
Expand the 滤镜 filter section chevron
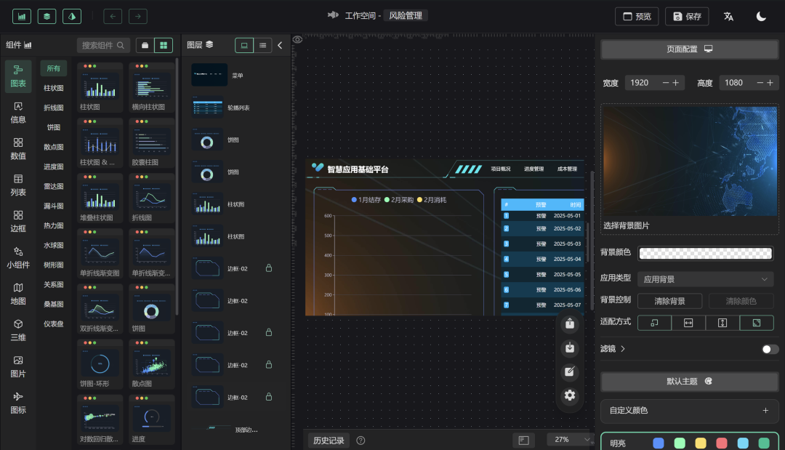(x=623, y=349)
